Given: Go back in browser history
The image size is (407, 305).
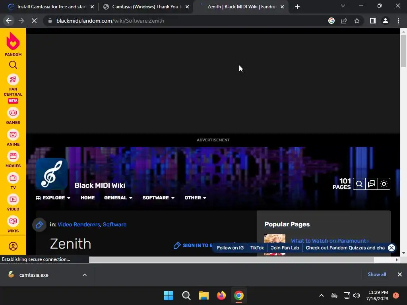Looking at the screenshot, I should click(9, 21).
